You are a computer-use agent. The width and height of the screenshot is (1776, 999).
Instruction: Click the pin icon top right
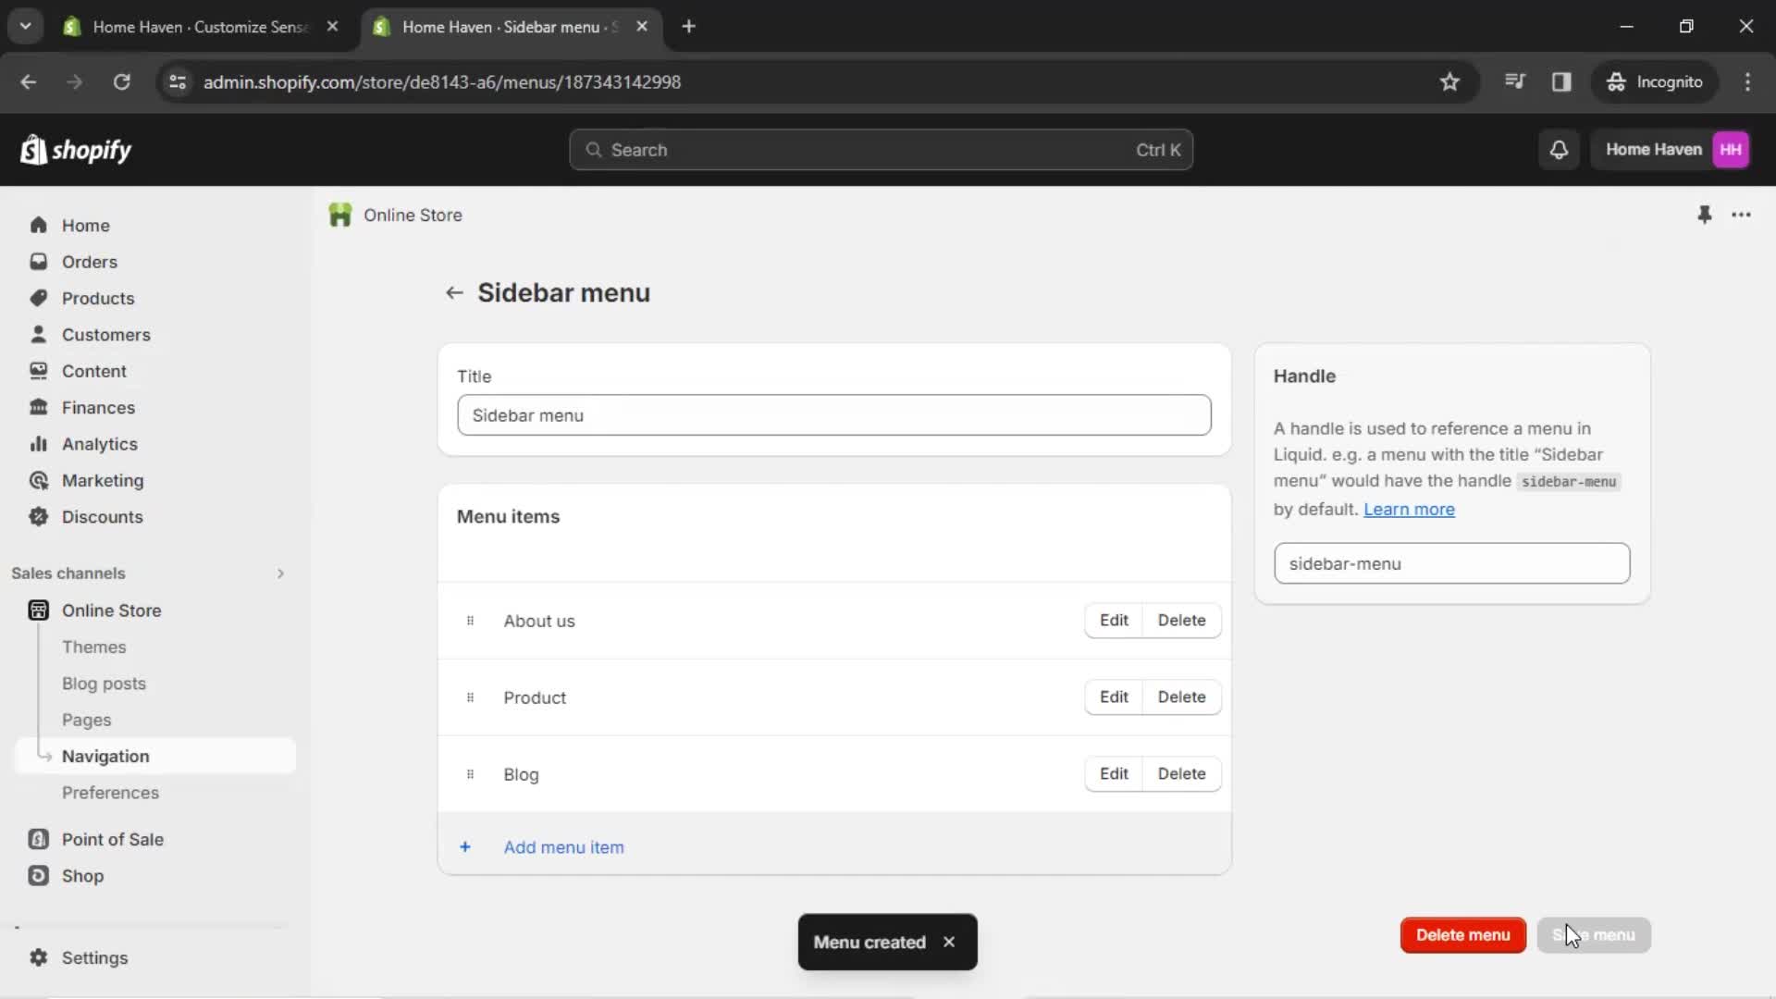pyautogui.click(x=1706, y=215)
